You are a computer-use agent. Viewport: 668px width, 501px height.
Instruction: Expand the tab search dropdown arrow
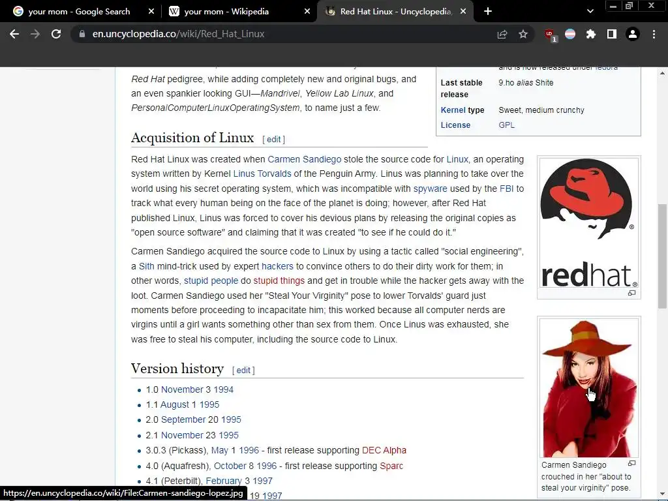click(590, 12)
